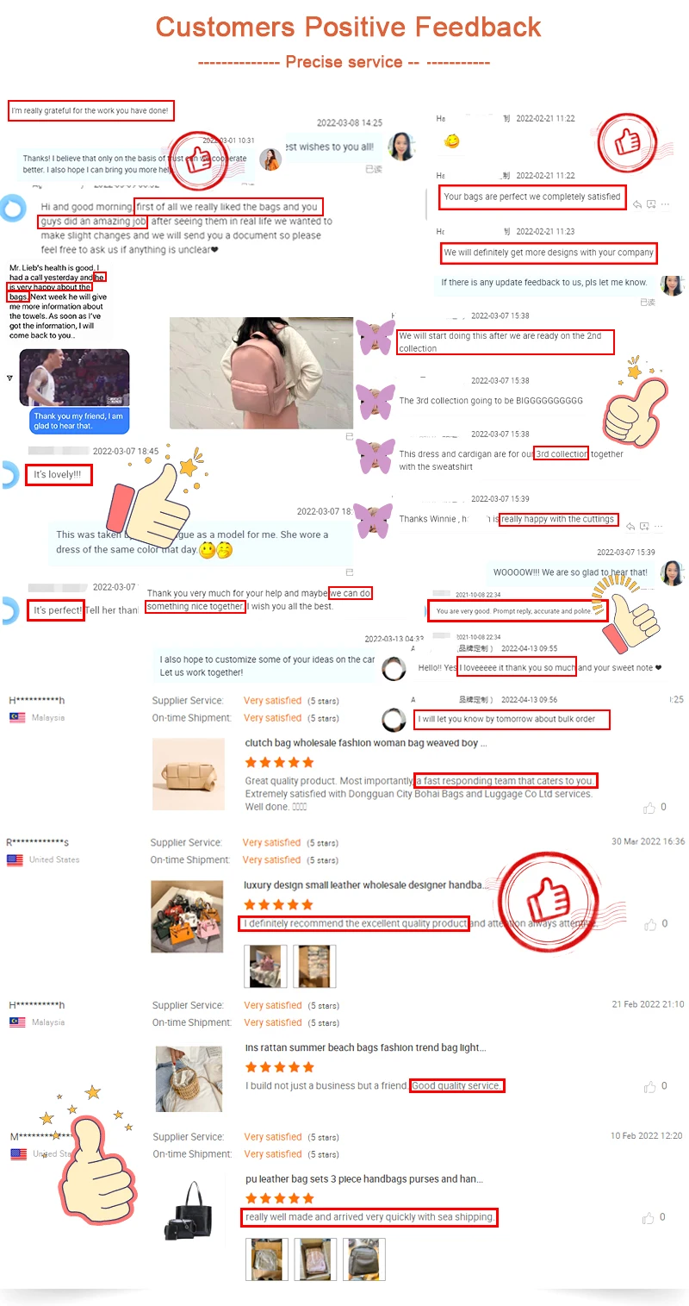Click the helpful thumbs-up icon on luxury handbag review
The image size is (689, 1306).
point(650,924)
